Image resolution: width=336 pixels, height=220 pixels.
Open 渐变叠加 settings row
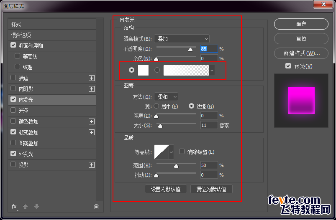[52, 132]
